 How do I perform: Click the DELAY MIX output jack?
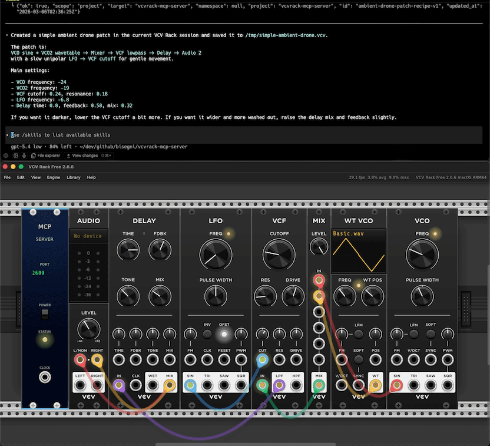point(170,385)
